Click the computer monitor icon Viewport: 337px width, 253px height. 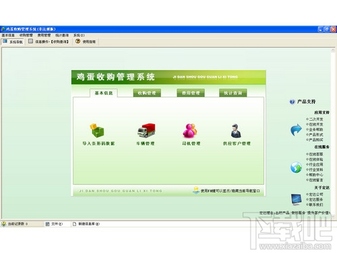(296, 200)
